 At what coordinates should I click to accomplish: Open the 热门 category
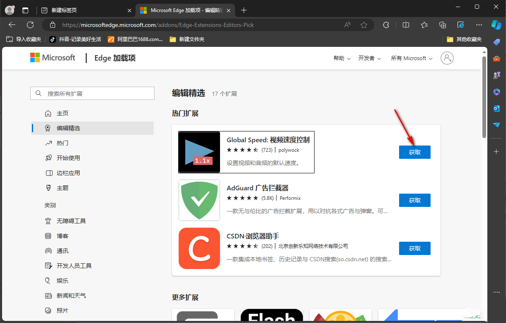click(x=92, y=143)
